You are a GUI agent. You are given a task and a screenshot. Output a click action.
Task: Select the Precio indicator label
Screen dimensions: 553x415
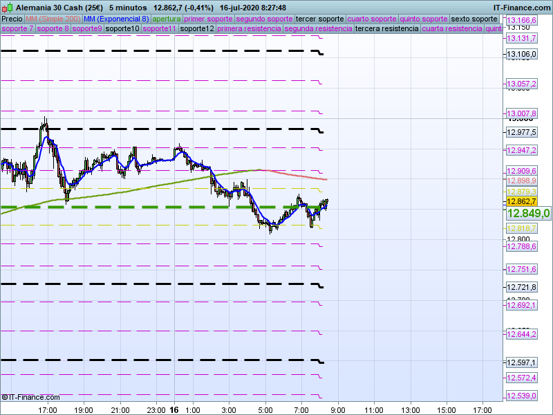click(x=12, y=19)
